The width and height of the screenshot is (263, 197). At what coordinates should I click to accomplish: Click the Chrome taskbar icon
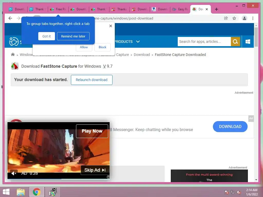tap(37, 192)
